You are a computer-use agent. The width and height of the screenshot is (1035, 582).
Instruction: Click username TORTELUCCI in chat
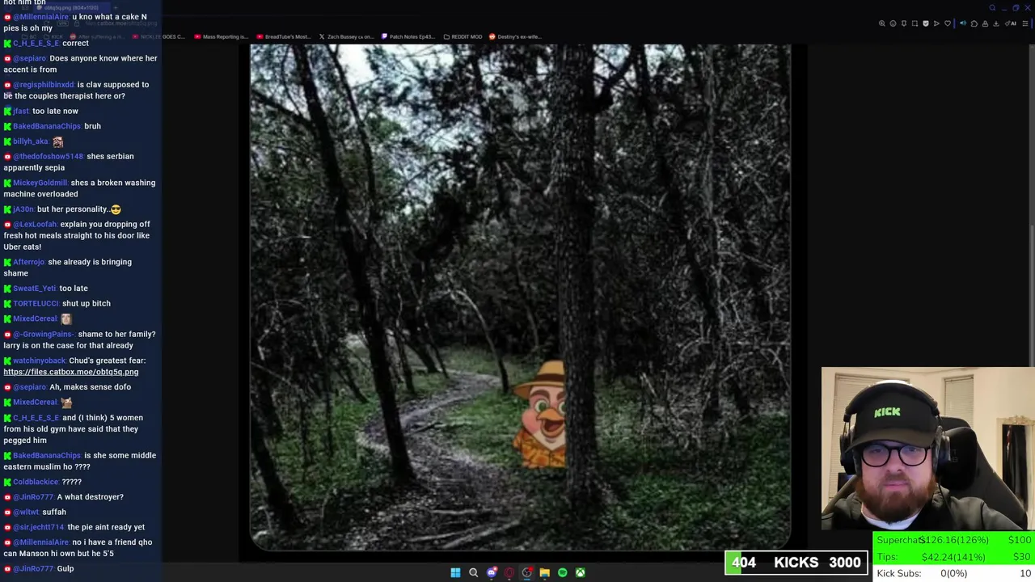pyautogui.click(x=36, y=303)
